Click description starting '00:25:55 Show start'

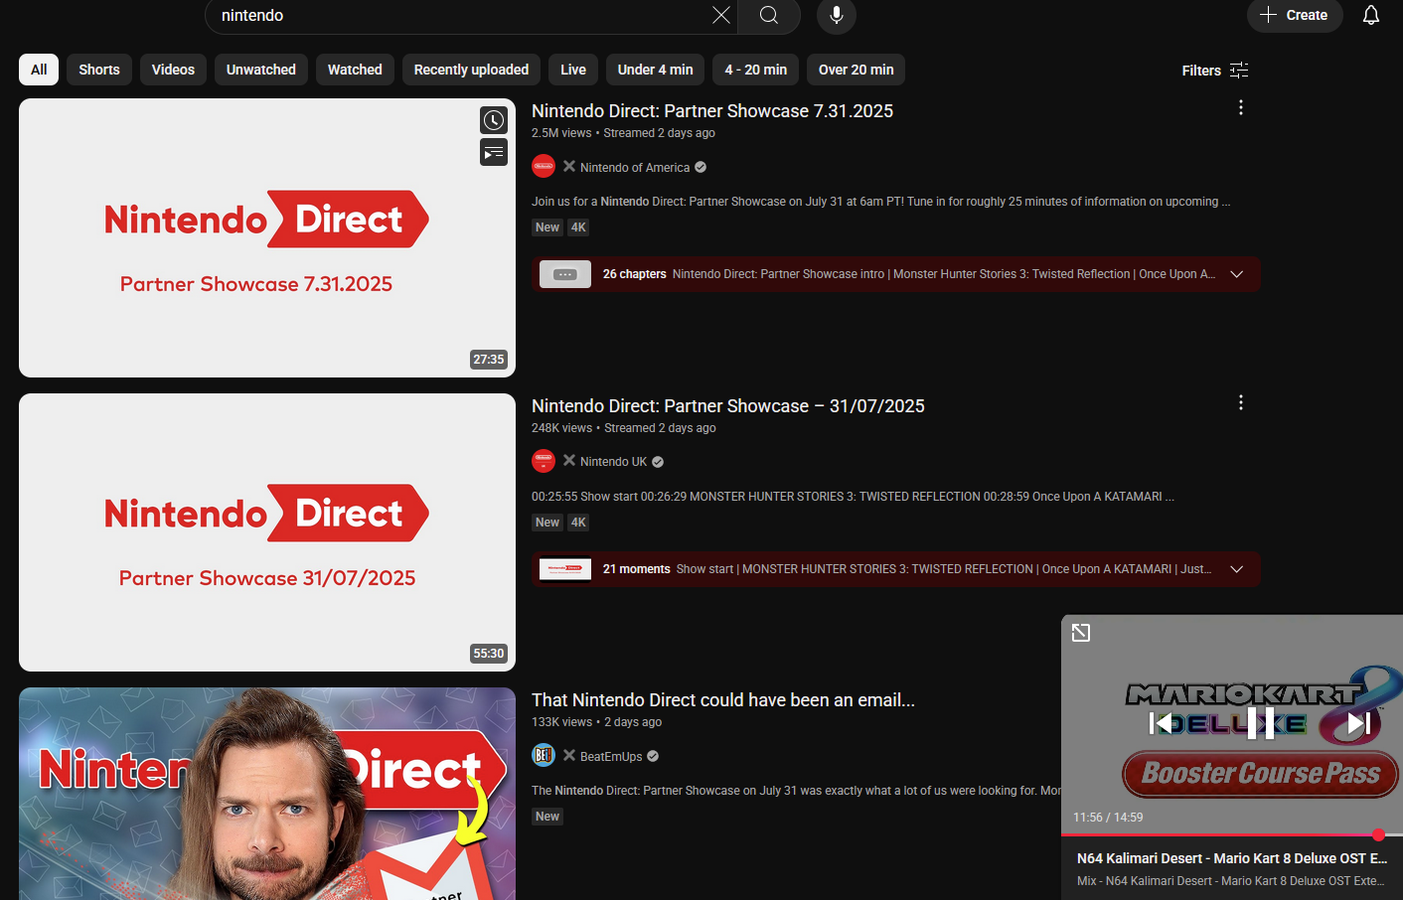pos(853,497)
